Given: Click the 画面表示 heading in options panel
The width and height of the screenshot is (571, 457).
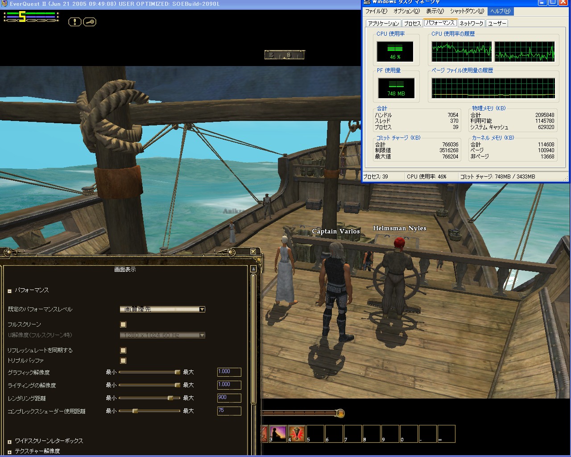Looking at the screenshot, I should click(x=125, y=270).
